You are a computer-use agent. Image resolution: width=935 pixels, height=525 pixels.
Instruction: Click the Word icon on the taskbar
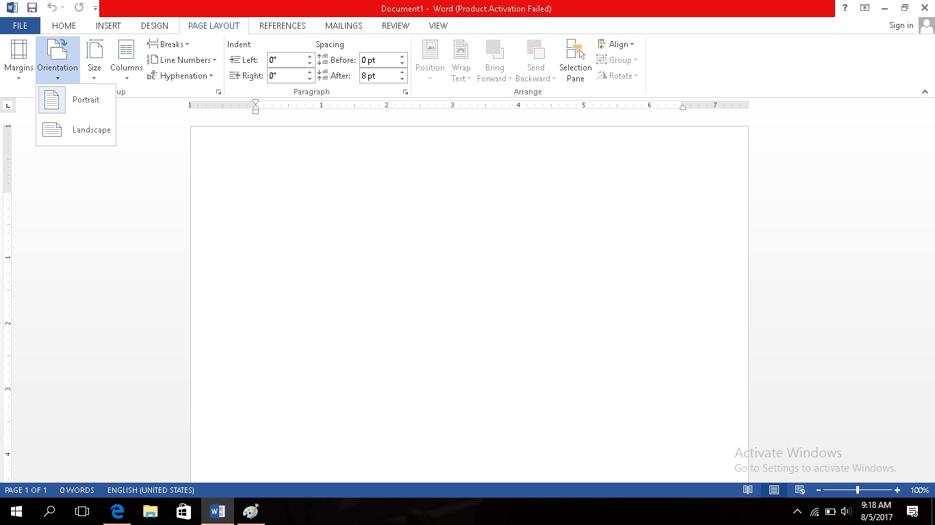tap(217, 511)
